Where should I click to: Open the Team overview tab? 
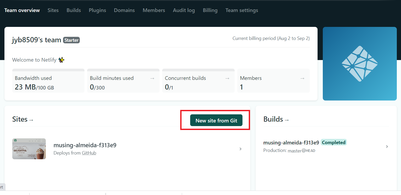pyautogui.click(x=22, y=10)
